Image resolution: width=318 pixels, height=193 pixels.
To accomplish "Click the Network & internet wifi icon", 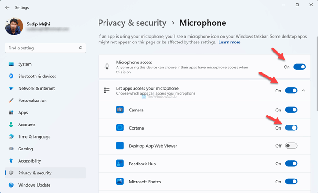I will pyautogui.click(x=11, y=88).
